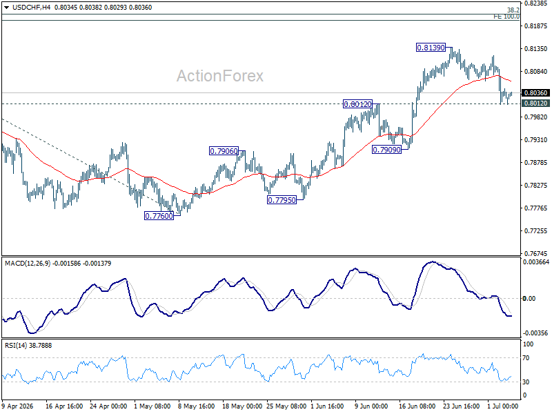Click the RSI(14) 38.7888 indicator label
The image size is (552, 414).
click(28, 346)
